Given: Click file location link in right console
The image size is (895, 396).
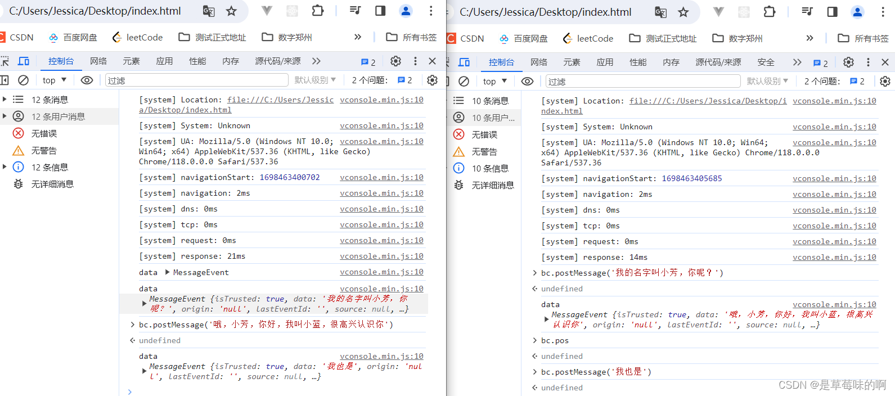Looking at the screenshot, I should point(708,101).
